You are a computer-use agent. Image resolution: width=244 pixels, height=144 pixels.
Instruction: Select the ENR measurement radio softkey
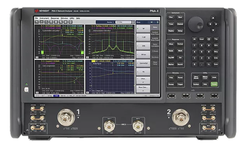143,46
